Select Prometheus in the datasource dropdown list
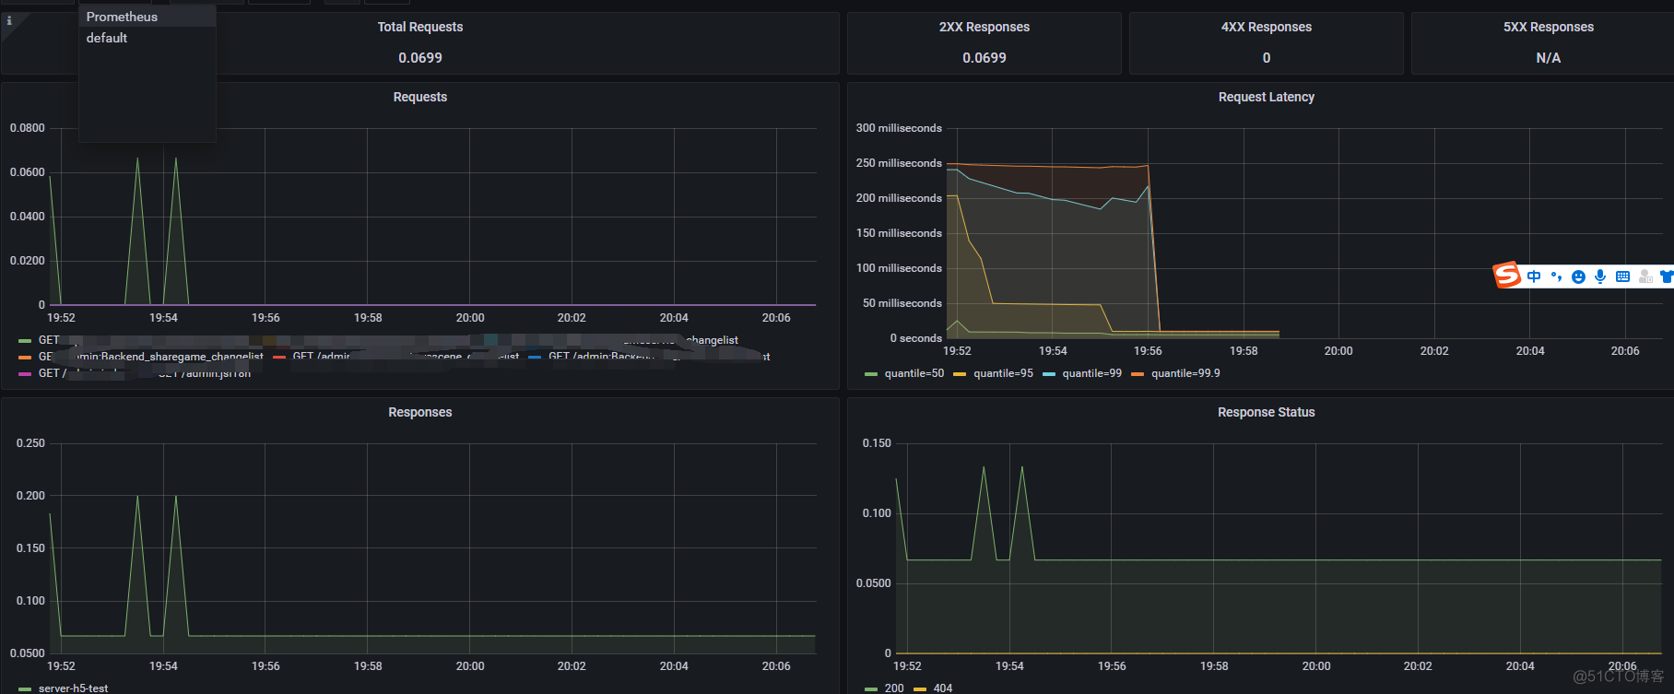 coord(147,17)
